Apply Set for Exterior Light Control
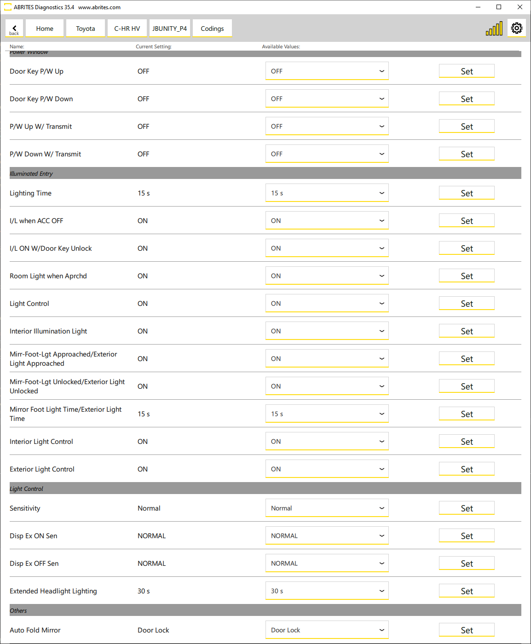 coord(467,469)
